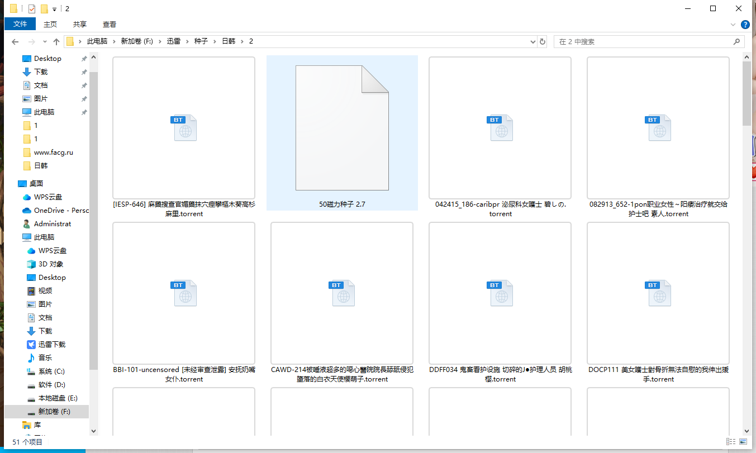Open drive 系统 (C:)
The width and height of the screenshot is (756, 453).
tap(45, 371)
